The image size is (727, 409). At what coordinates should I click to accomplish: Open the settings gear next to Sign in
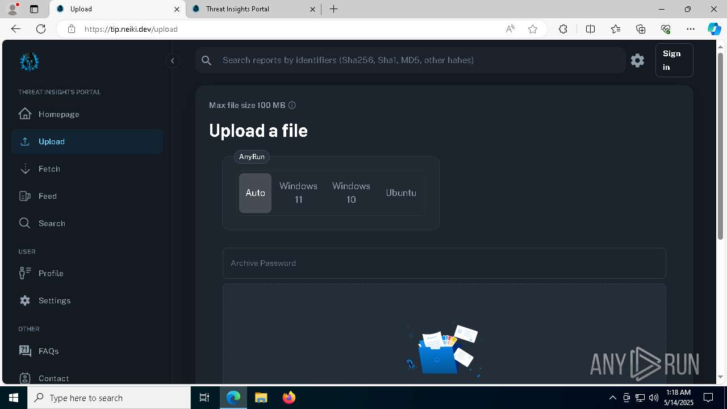coord(637,60)
